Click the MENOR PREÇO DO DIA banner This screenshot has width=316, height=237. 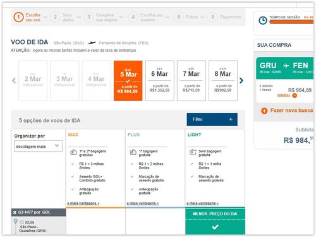click(215, 214)
